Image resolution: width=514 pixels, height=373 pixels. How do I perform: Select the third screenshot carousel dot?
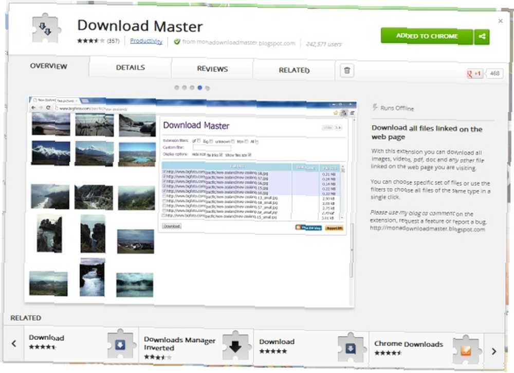[x=192, y=87]
